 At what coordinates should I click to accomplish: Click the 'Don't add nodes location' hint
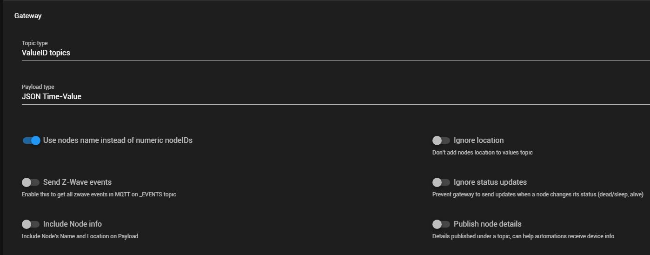(x=482, y=153)
